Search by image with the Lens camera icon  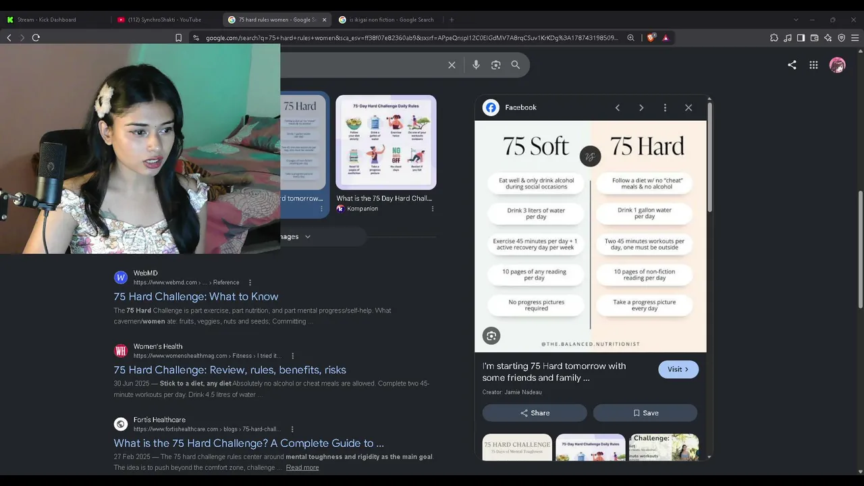click(496, 65)
